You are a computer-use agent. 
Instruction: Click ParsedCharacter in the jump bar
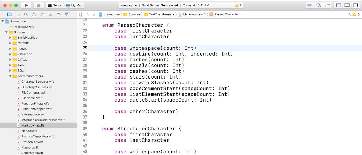tap(224, 14)
